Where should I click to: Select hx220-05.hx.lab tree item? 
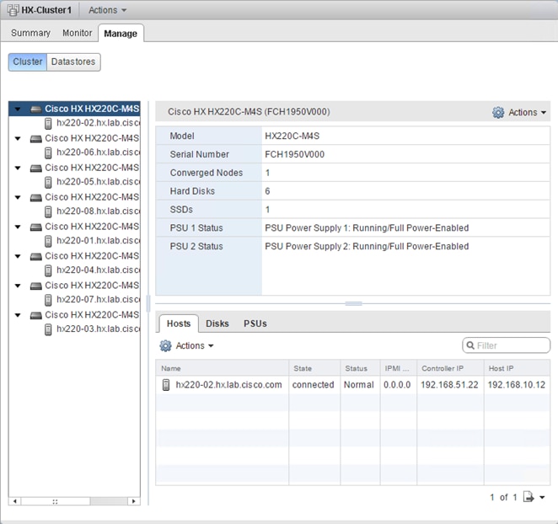pos(99,182)
